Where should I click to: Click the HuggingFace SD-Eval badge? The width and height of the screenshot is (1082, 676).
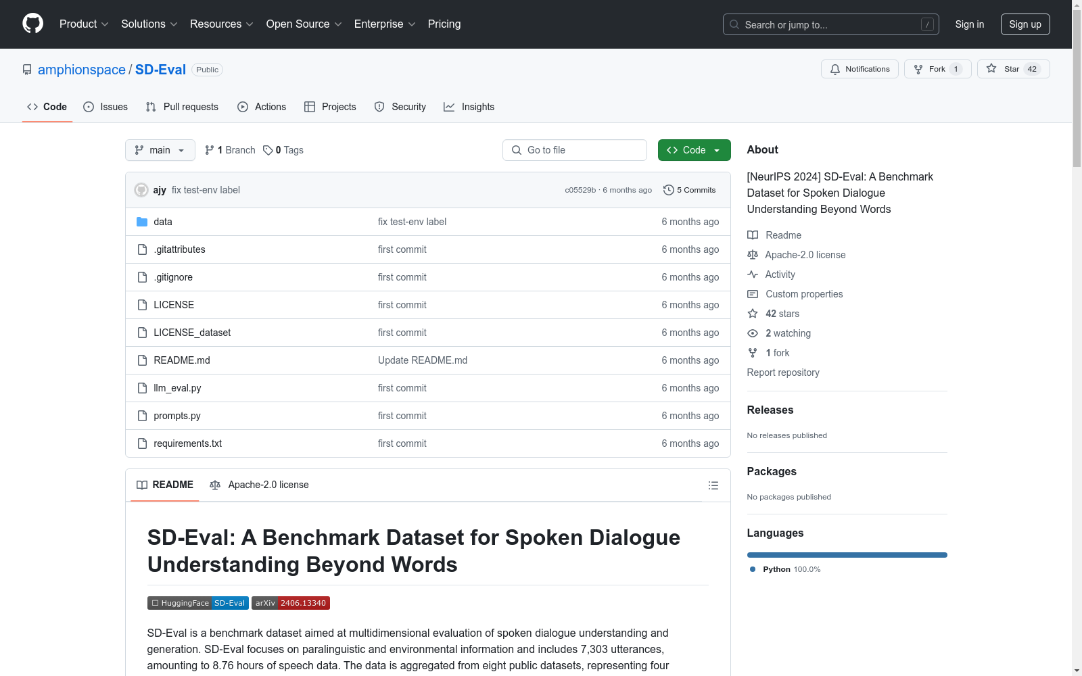click(198, 603)
